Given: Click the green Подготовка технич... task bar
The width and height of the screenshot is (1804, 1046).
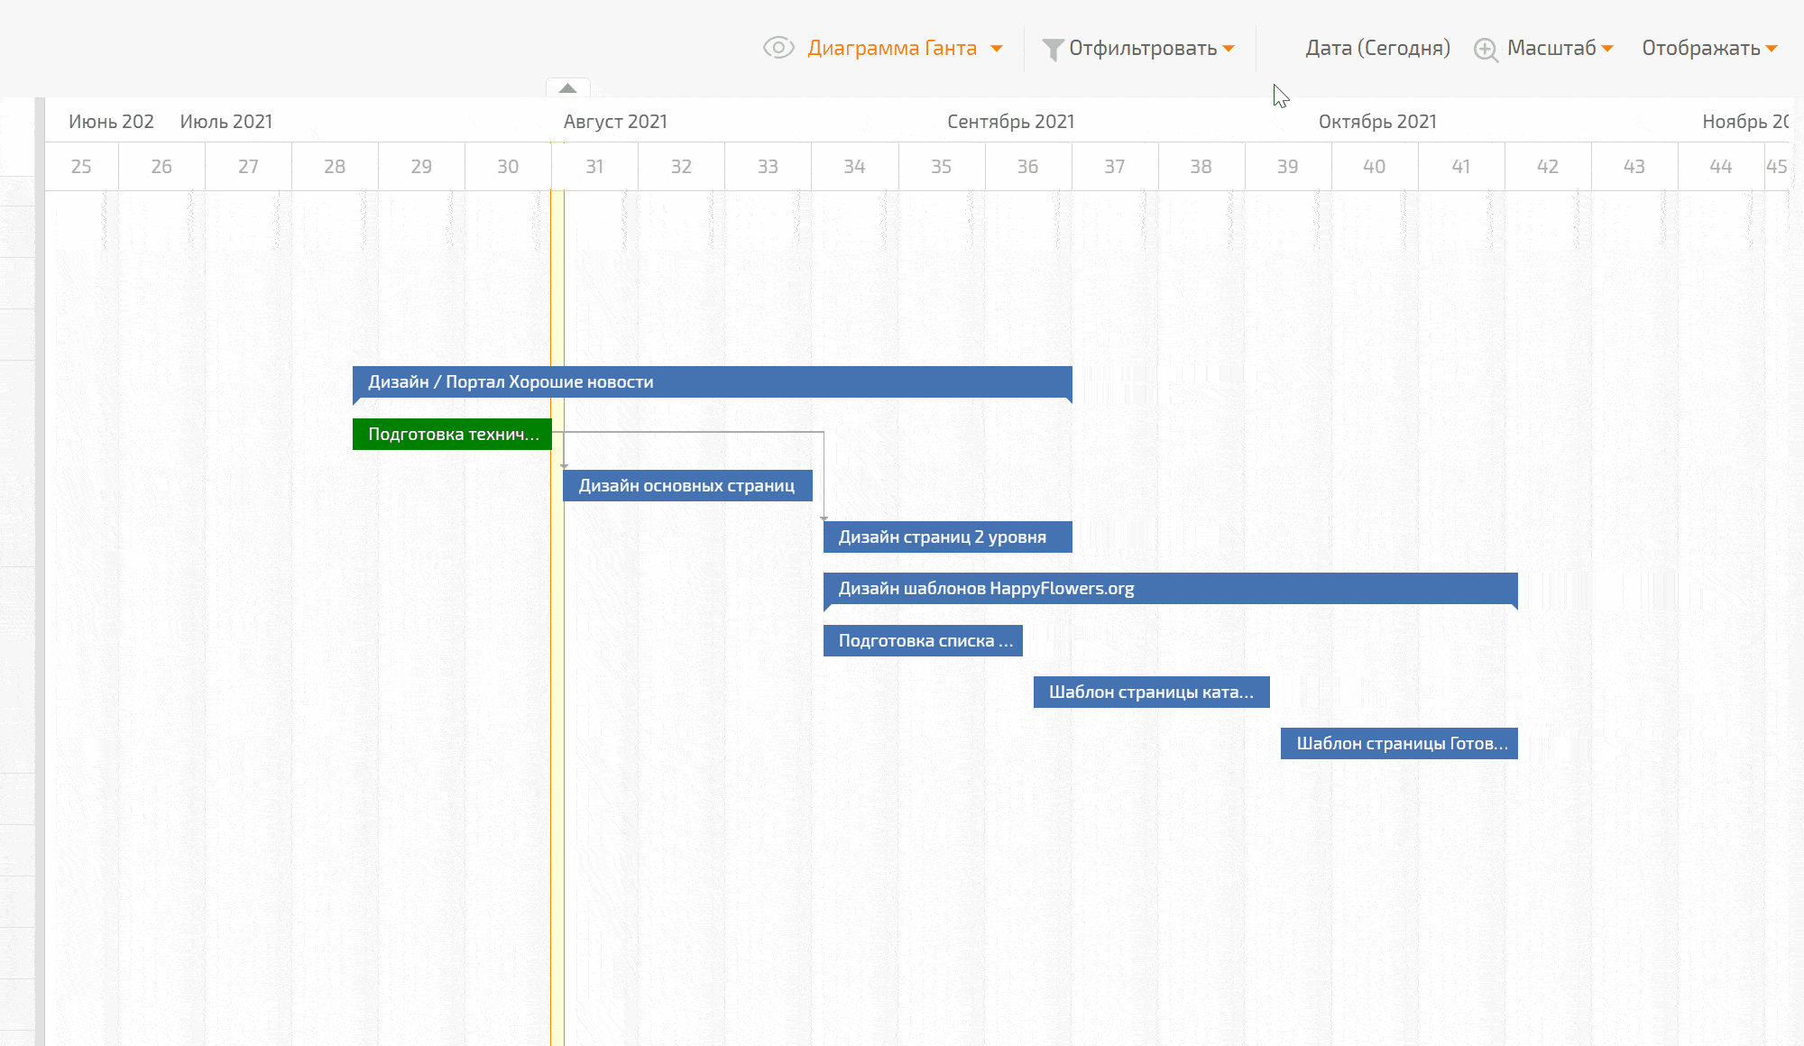Looking at the screenshot, I should [x=452, y=434].
